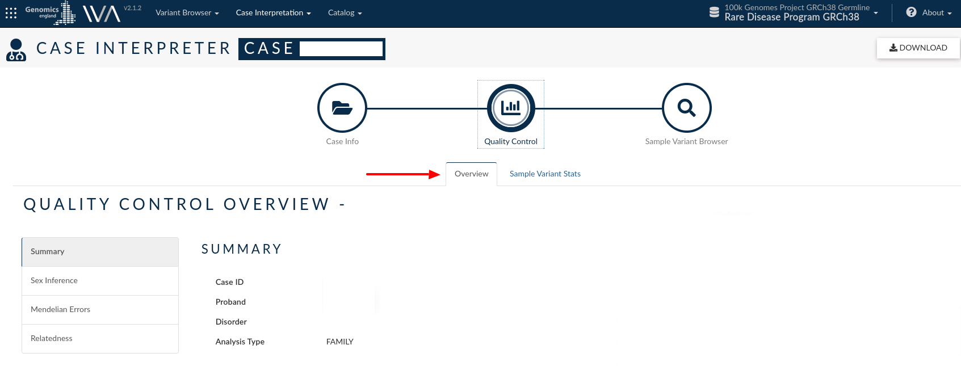Screen dimensions: 961x366
Task: Open the Sample Variant Browser magnifier icon
Action: tap(687, 108)
